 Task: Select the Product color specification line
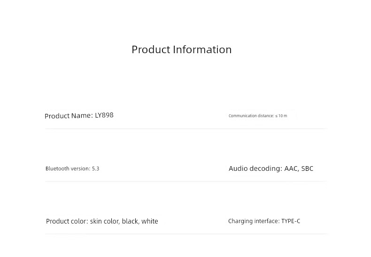tap(102, 221)
